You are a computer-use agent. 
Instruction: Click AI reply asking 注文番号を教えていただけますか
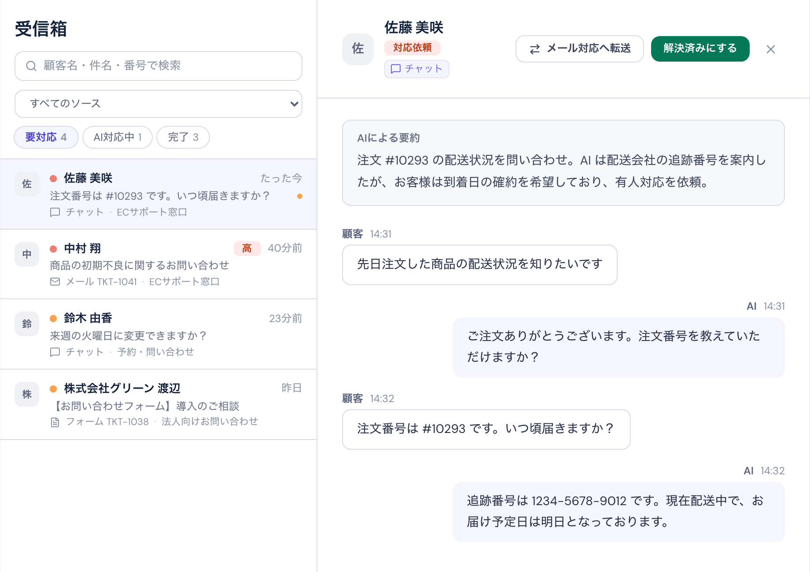point(619,348)
